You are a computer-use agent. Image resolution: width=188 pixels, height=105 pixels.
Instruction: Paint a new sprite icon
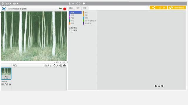(58, 65)
